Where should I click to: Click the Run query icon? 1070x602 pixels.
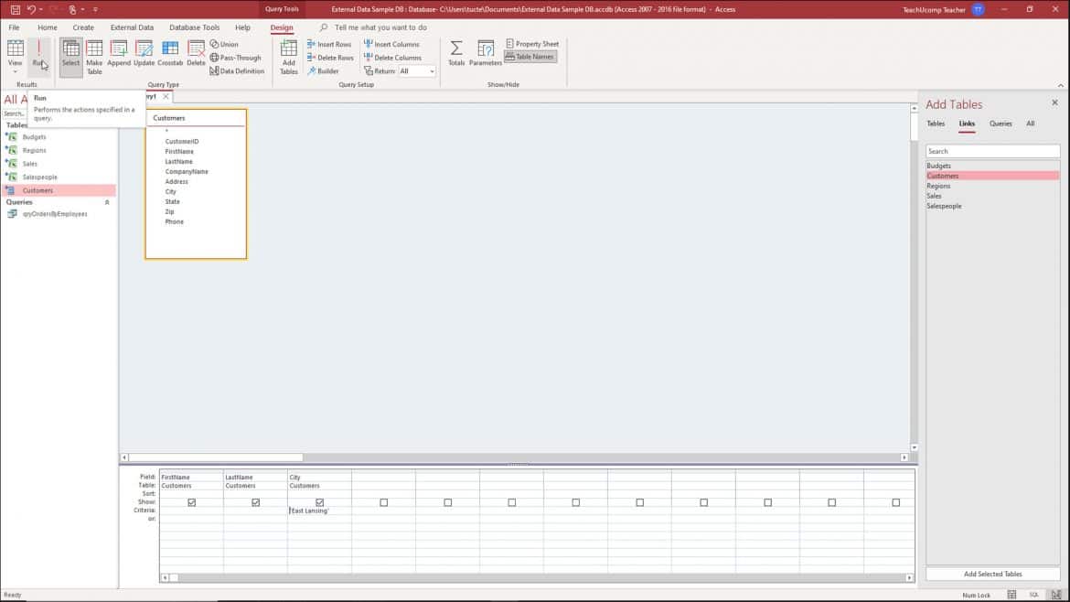[x=38, y=53]
